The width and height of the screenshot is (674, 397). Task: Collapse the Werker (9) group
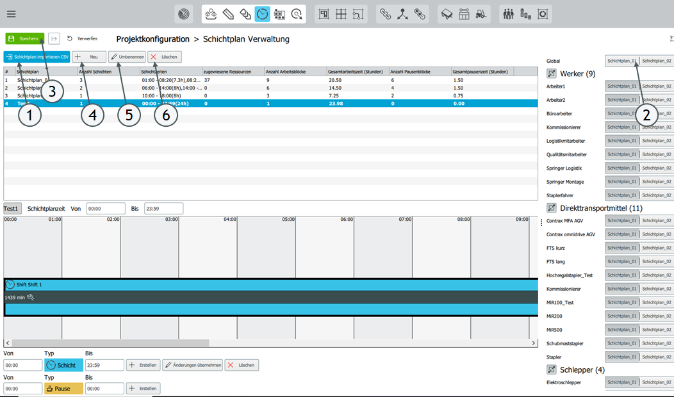click(x=551, y=74)
